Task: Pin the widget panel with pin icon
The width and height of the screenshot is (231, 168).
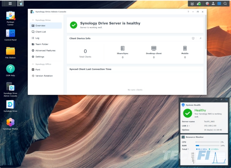Action: 221,100
